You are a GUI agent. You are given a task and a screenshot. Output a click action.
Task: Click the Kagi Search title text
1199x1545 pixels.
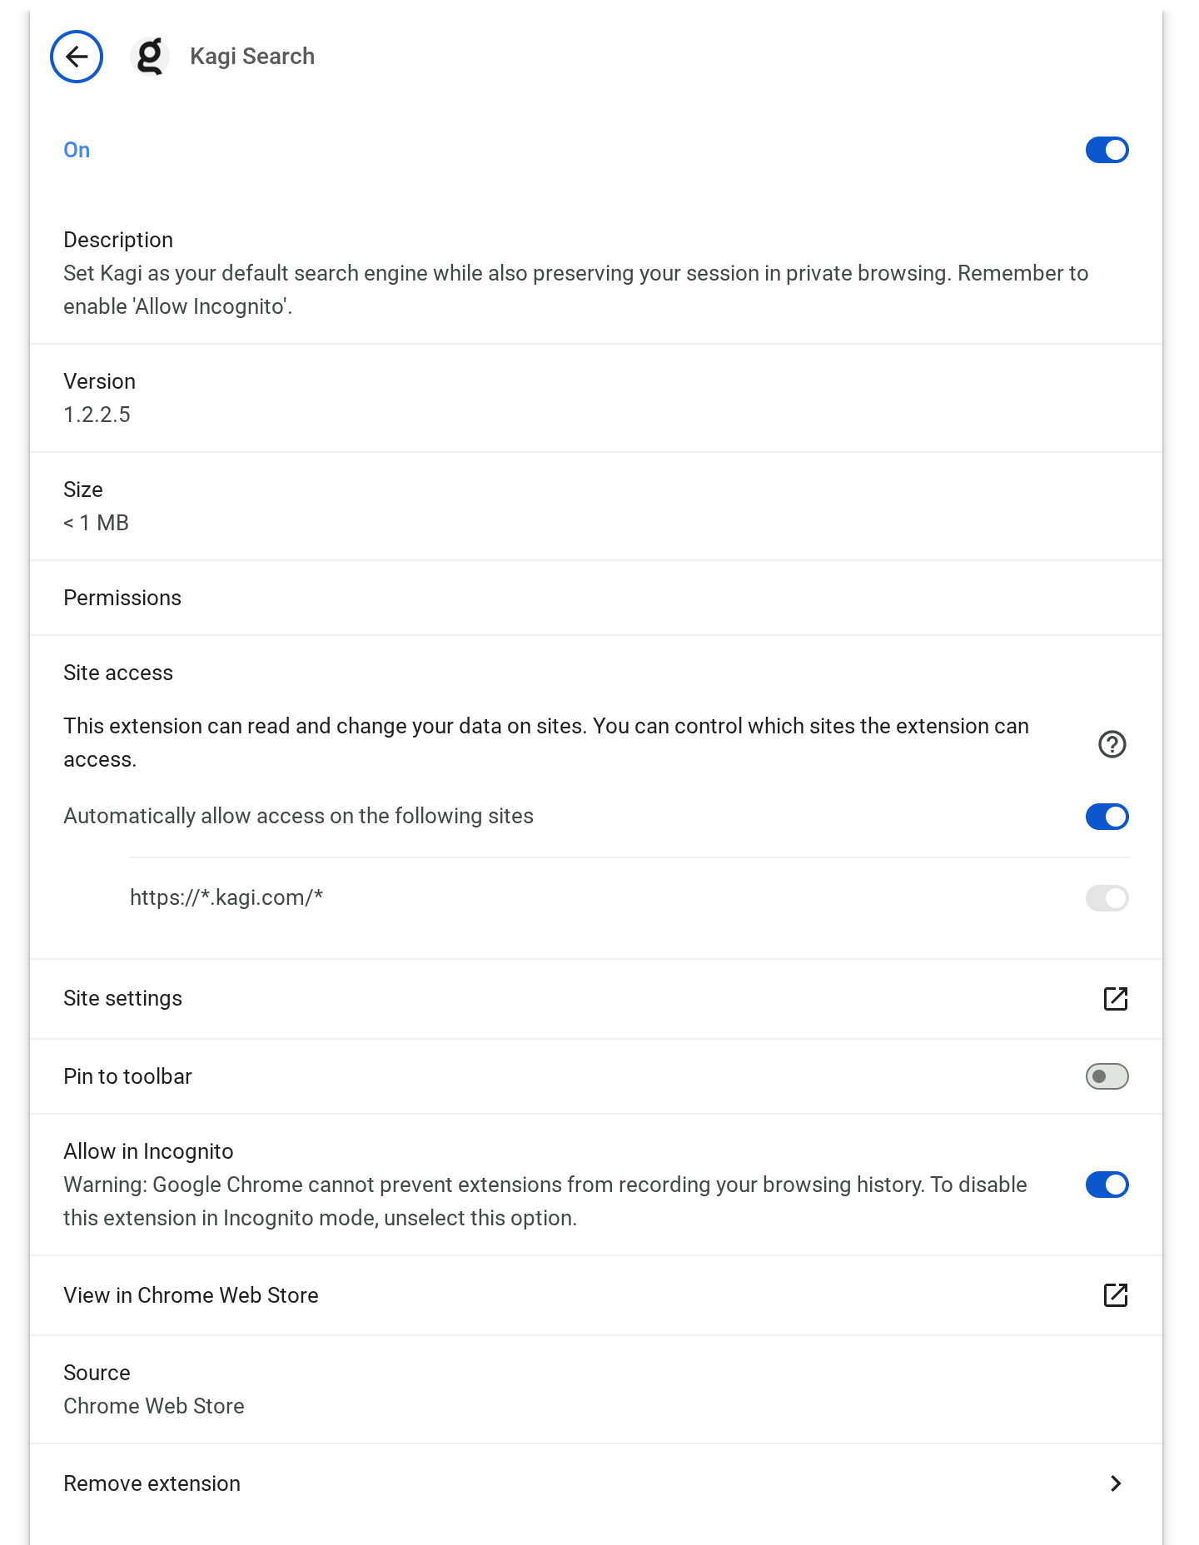click(252, 57)
